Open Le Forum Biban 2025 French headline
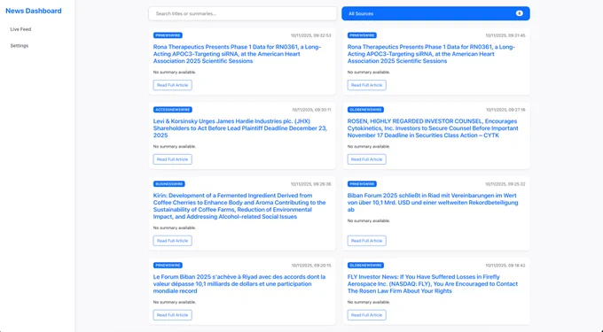 point(239,283)
